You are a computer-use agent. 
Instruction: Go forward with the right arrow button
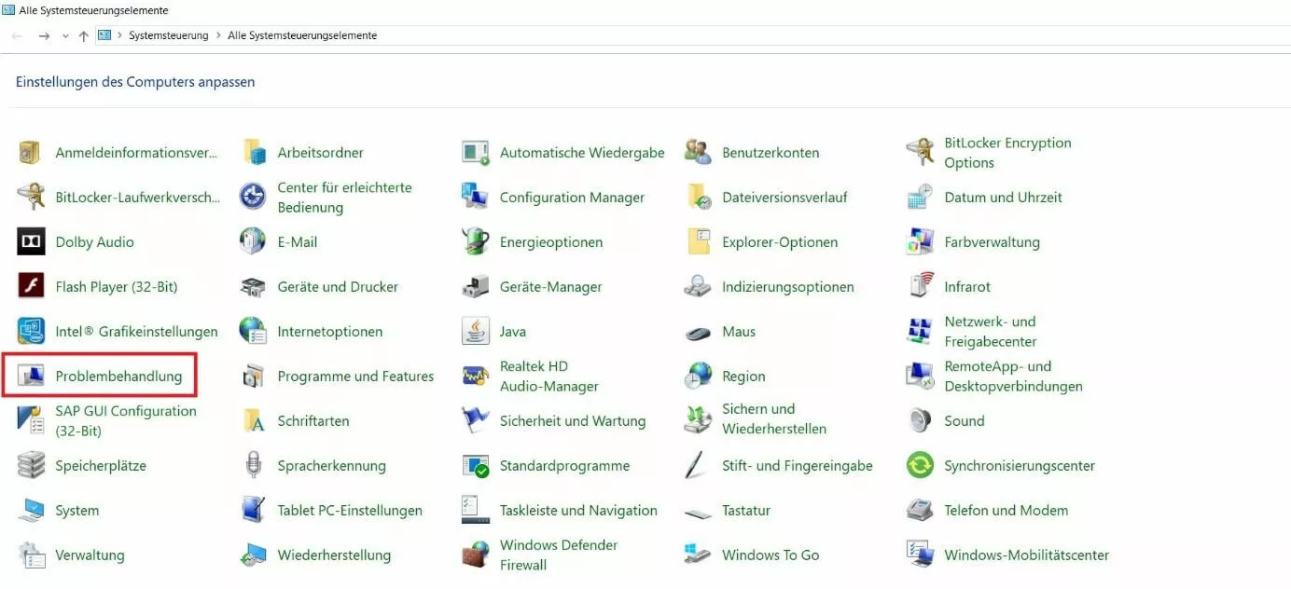click(44, 35)
